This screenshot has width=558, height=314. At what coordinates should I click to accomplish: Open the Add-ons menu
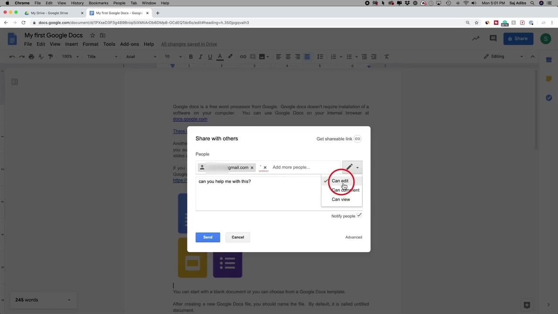tap(129, 44)
